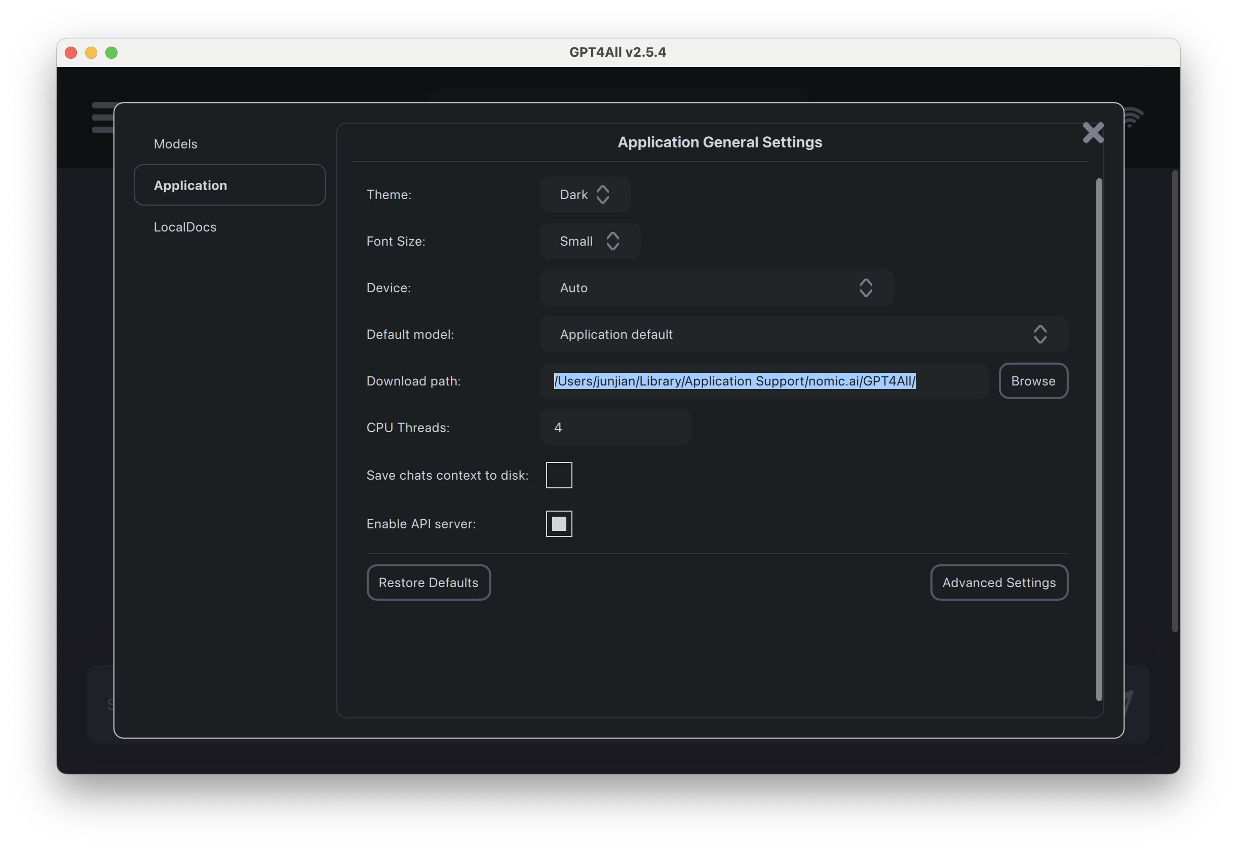Toggle Enable API server checkbox

[x=559, y=524]
